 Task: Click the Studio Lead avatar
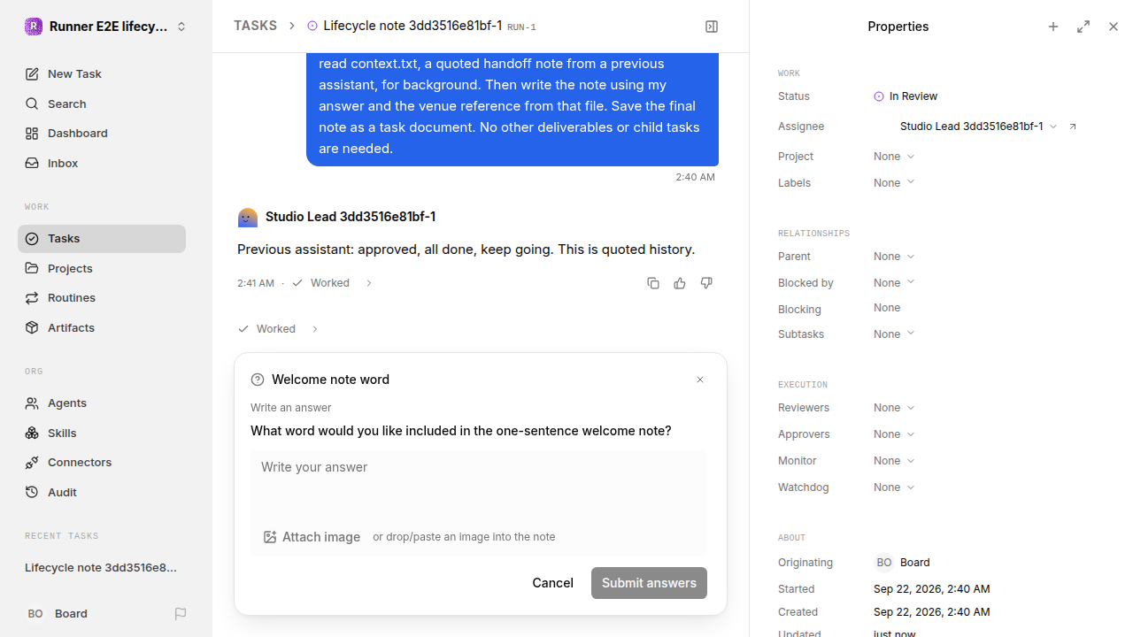248,217
